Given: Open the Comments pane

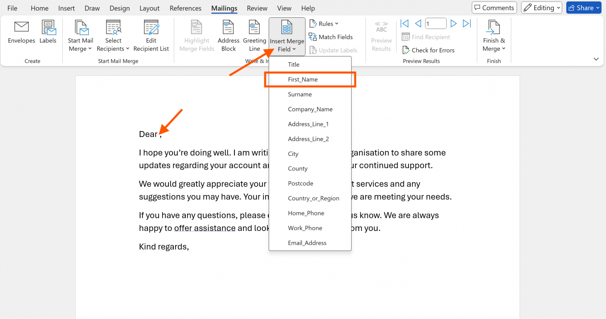Looking at the screenshot, I should [494, 8].
